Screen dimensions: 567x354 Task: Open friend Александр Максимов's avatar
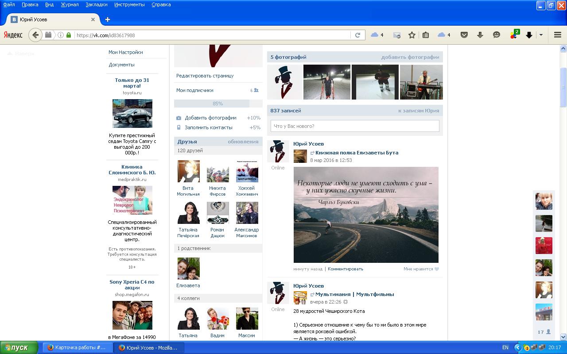point(247,213)
